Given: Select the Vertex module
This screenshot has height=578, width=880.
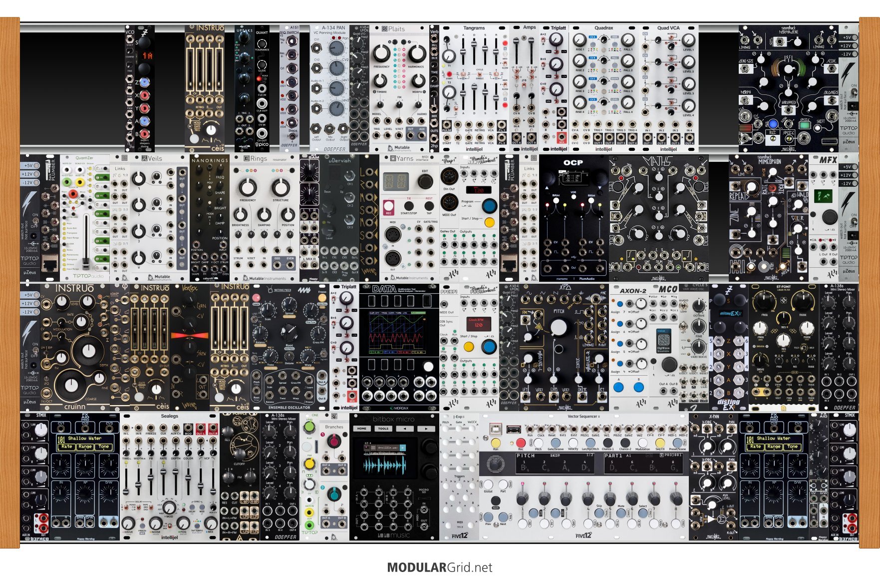Looking at the screenshot, I should 190,347.
